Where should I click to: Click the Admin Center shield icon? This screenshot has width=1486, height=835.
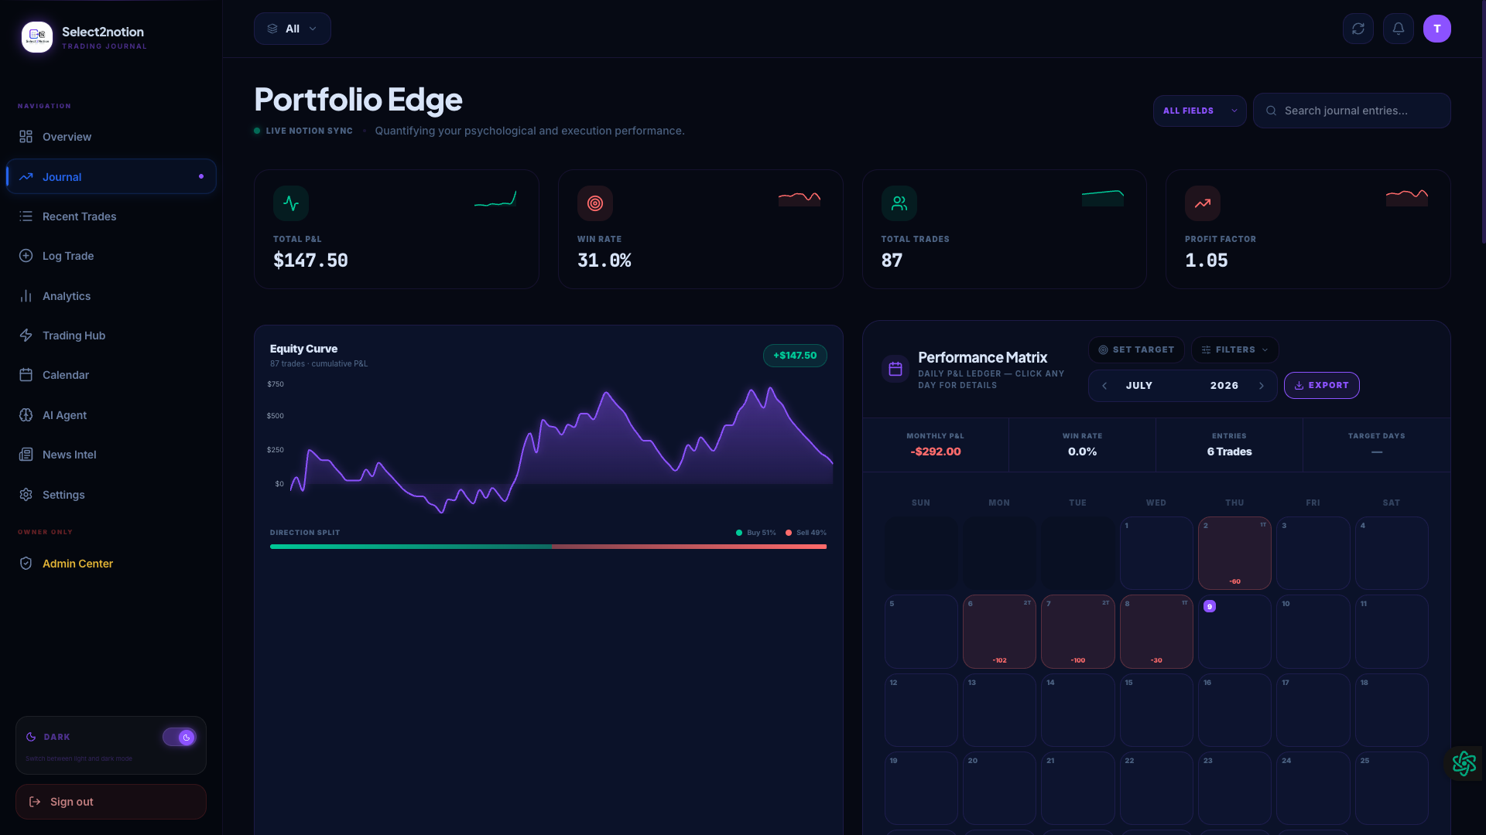click(x=26, y=564)
